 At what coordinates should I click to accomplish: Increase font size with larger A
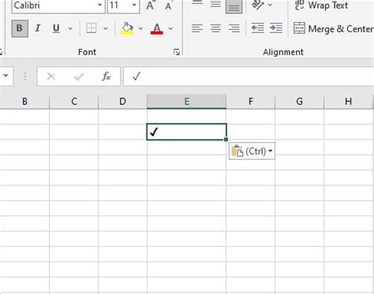150,6
